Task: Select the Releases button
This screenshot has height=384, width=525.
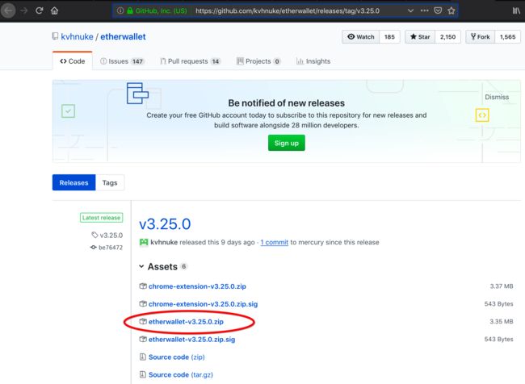Action: pos(74,182)
